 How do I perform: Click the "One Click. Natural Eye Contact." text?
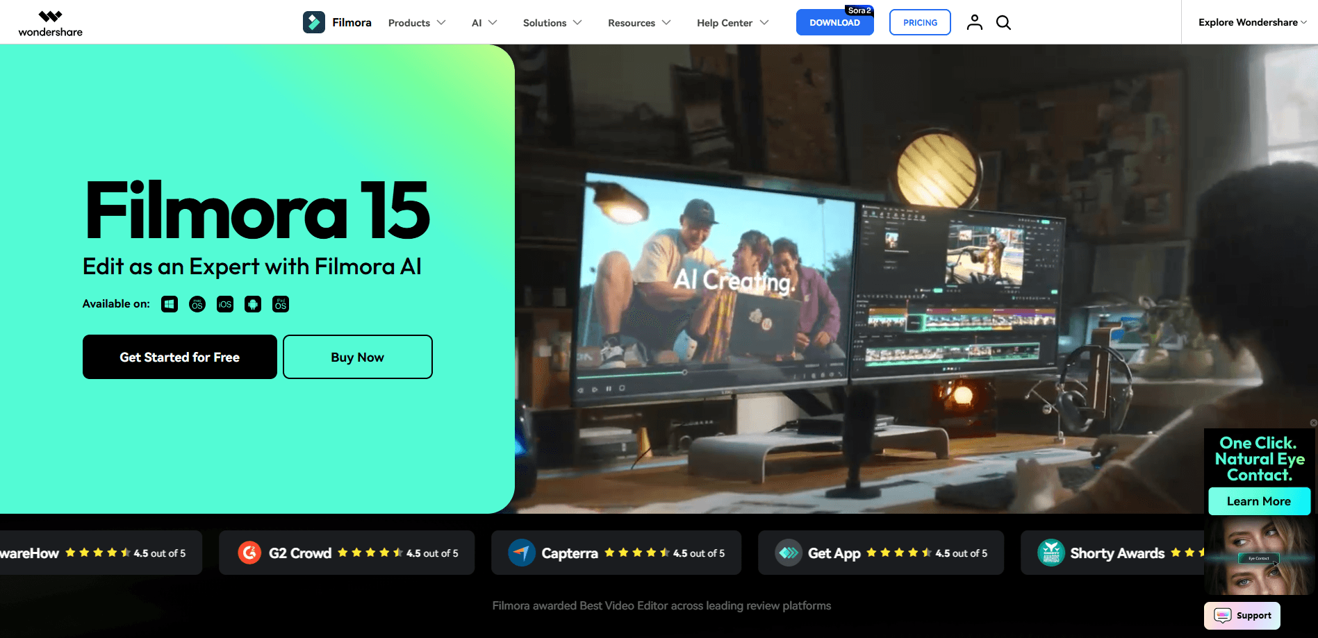[1259, 459]
